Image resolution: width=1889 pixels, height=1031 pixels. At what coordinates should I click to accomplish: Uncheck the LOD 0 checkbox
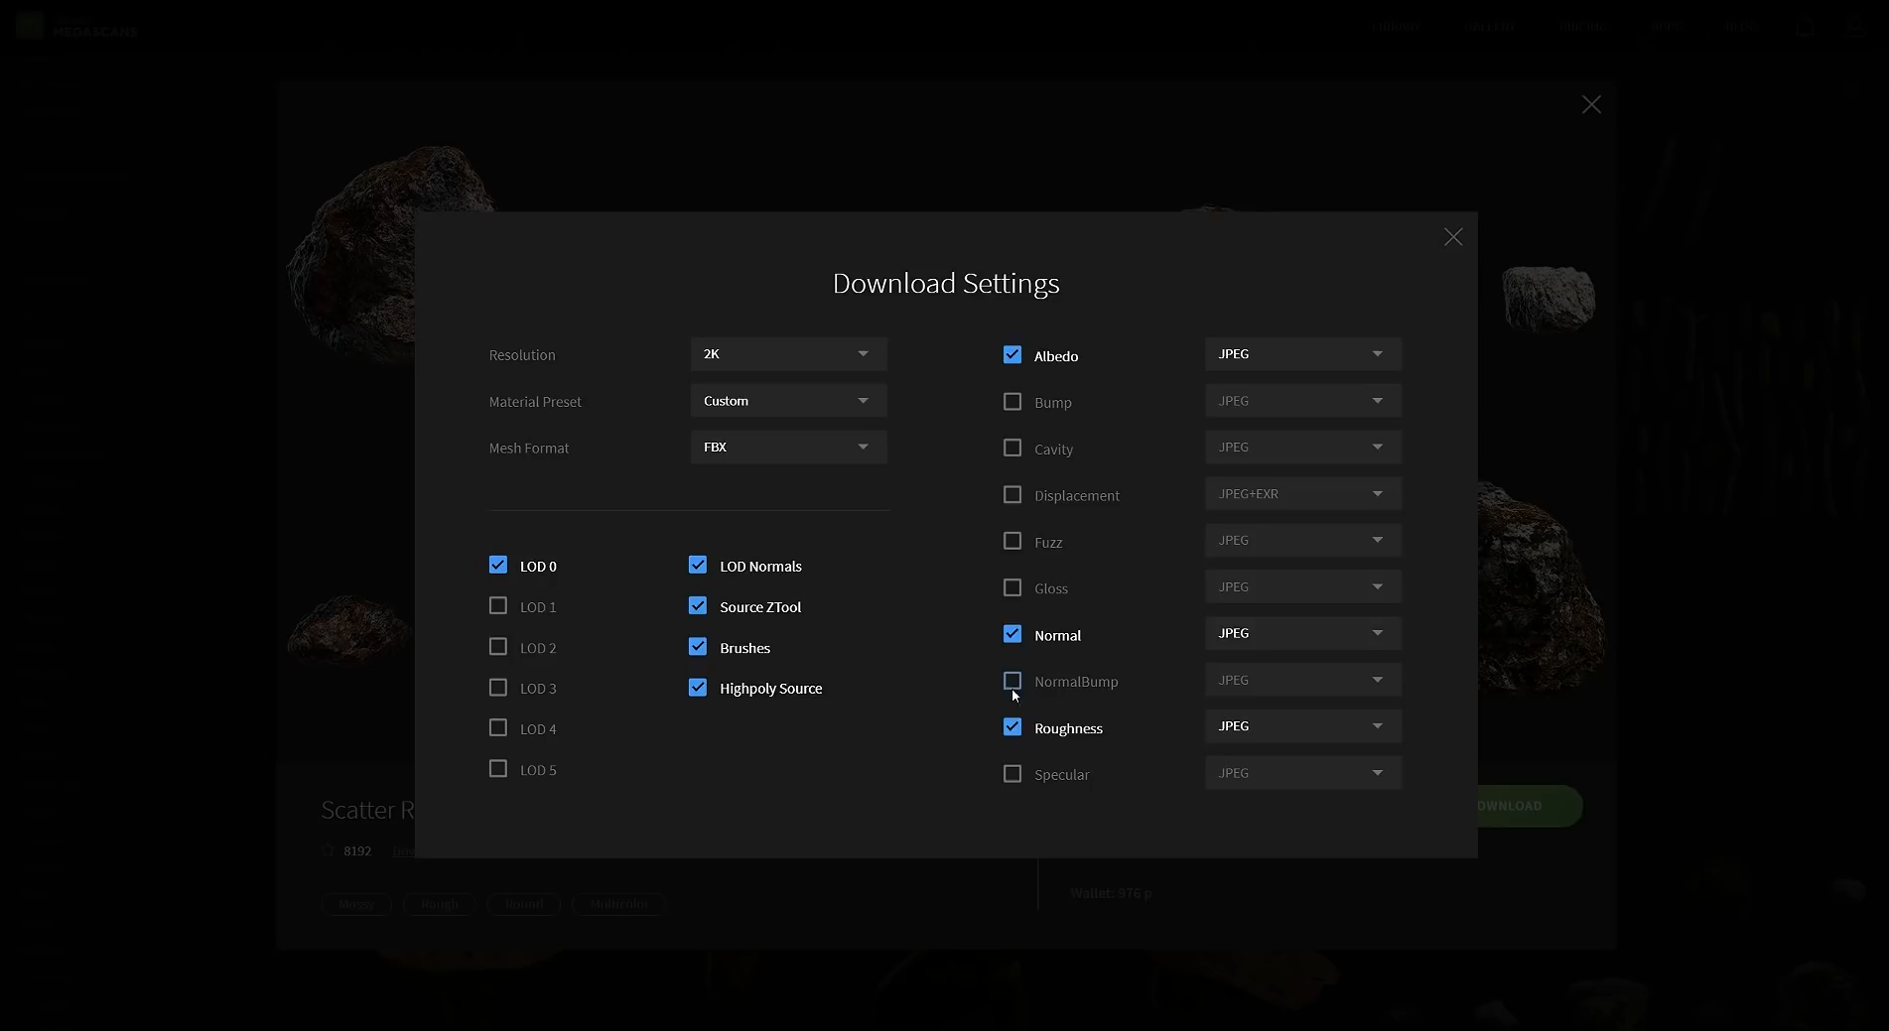tap(498, 566)
